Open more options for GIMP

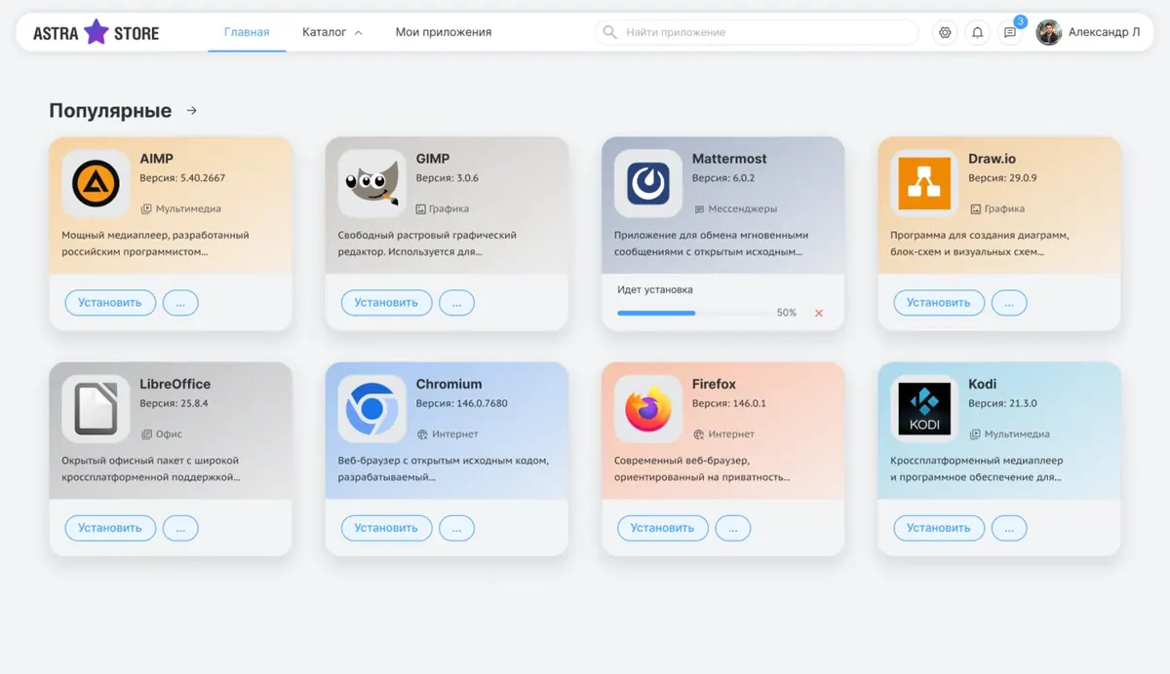[456, 302]
